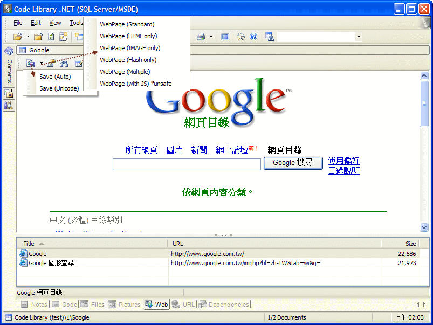Select the Google 圖形查尋 row in the list
Image resolution: width=433 pixels, height=325 pixels.
coord(218,263)
